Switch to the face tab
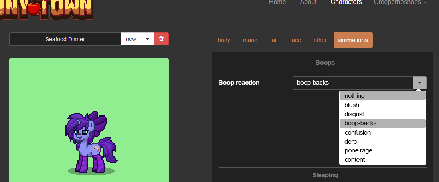This screenshot has height=182, width=439. click(295, 40)
